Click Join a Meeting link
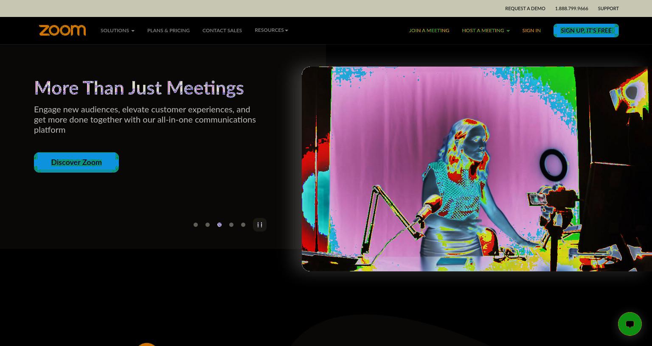652x346 pixels. [x=429, y=31]
